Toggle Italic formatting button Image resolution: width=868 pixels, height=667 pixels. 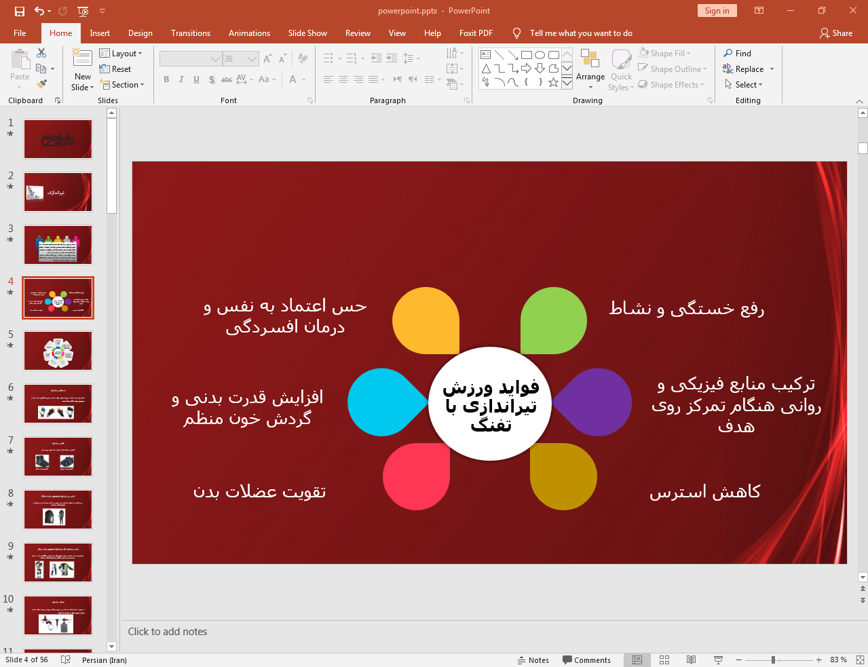coord(181,79)
